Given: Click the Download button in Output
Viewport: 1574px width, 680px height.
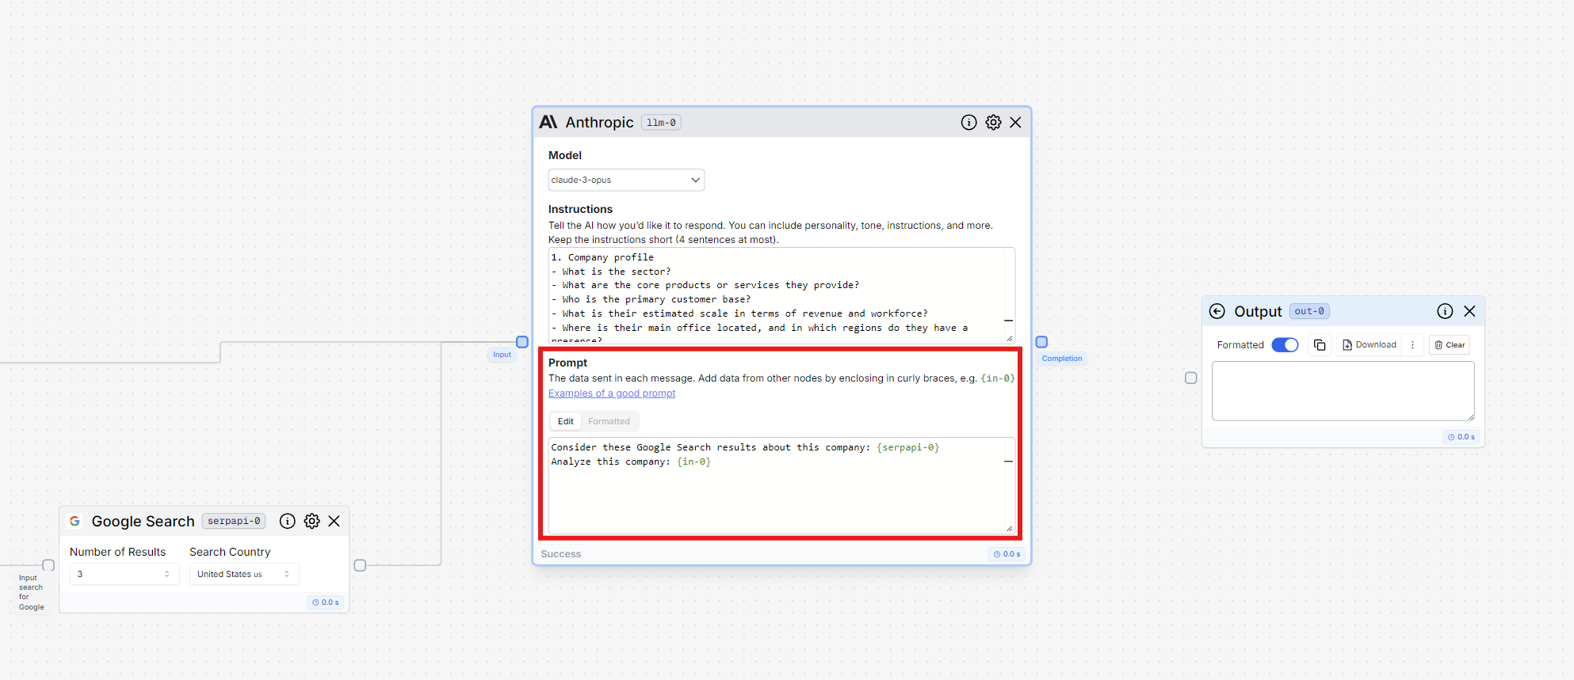Looking at the screenshot, I should point(1370,345).
